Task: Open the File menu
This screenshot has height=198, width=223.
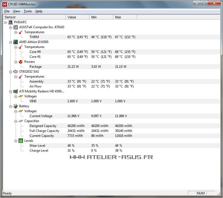Action: pyautogui.click(x=7, y=11)
